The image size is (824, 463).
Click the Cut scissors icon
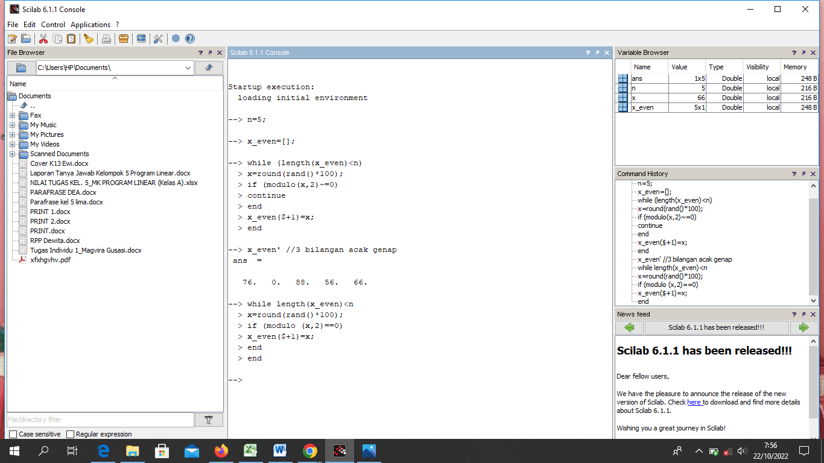pos(43,39)
